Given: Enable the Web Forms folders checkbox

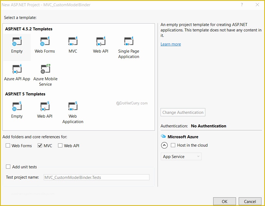Looking at the screenshot, I should [x=8, y=145].
